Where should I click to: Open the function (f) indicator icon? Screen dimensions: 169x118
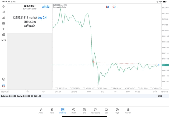tap(4, 29)
